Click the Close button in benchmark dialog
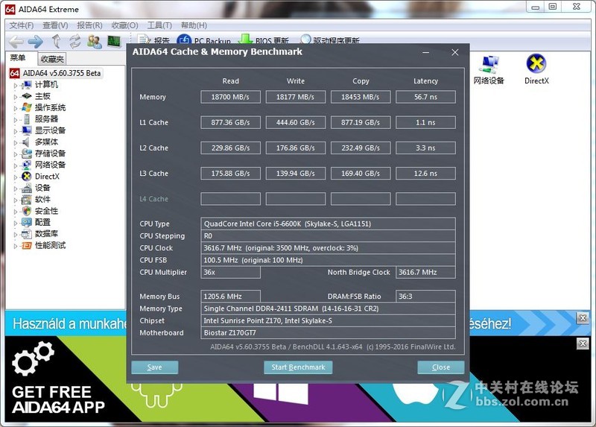Screen dimensions: 596x427 (x=441, y=367)
